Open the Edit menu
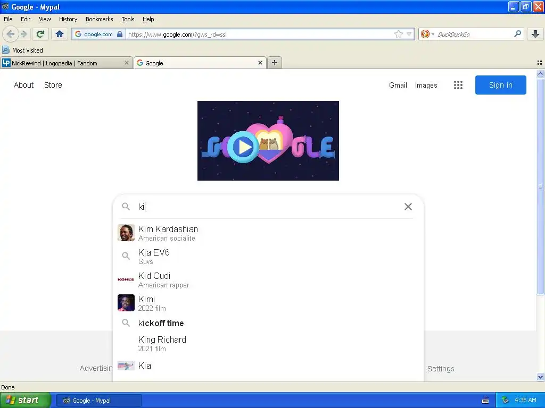Screen dimensions: 545x408 (x=26, y=19)
